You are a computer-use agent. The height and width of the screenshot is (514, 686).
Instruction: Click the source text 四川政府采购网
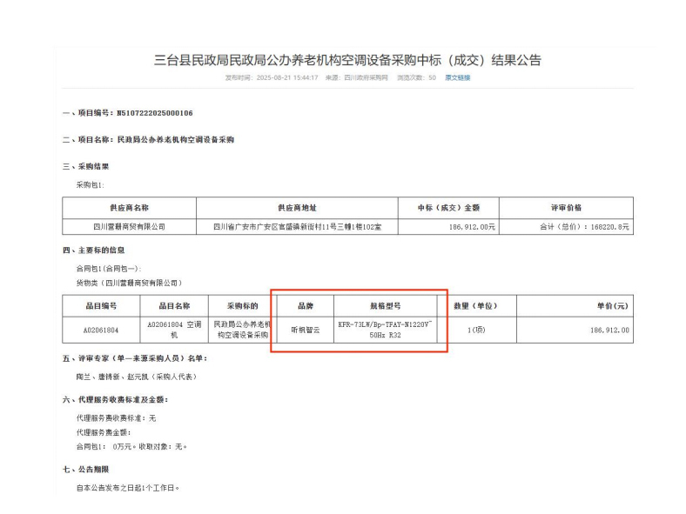pos(366,77)
